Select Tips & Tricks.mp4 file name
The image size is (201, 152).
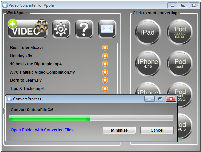(27, 89)
